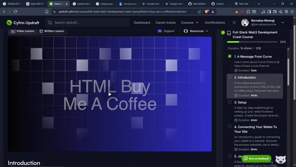
Task: Click the Brave Rewards triangle icon
Action: tap(213, 12)
